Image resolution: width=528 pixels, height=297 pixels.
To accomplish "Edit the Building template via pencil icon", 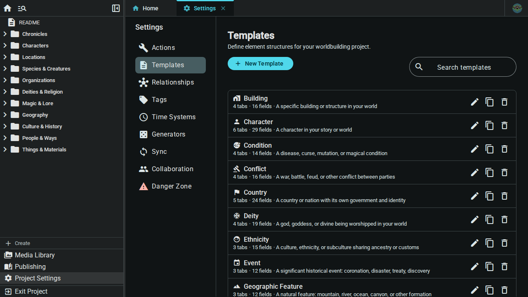I will click(x=475, y=102).
